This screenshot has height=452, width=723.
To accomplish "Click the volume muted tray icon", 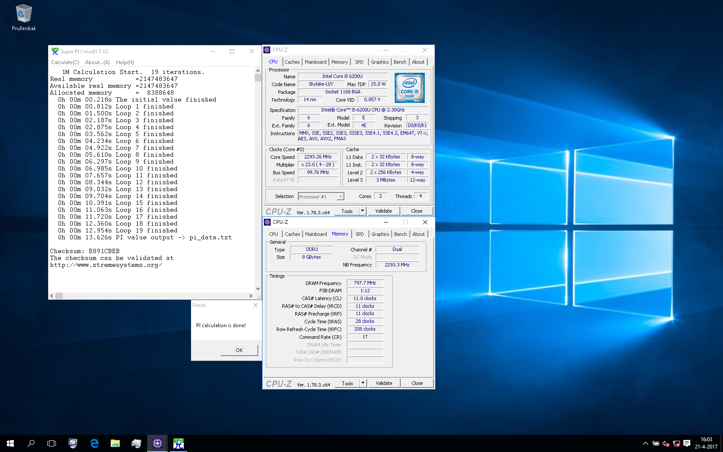I will pyautogui.click(x=666, y=443).
